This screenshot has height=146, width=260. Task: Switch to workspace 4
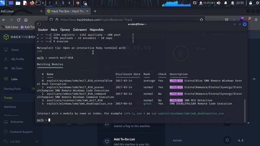(69, 3)
